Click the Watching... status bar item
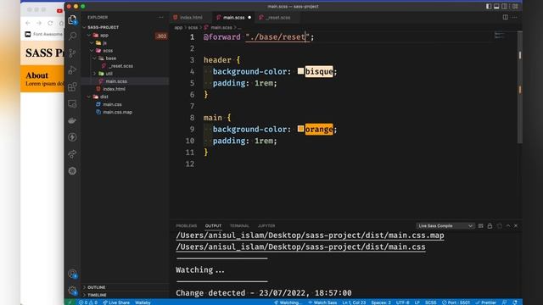543x305 pixels. pos(288,302)
